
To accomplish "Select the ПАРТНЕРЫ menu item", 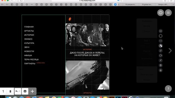I will tap(30, 63).
